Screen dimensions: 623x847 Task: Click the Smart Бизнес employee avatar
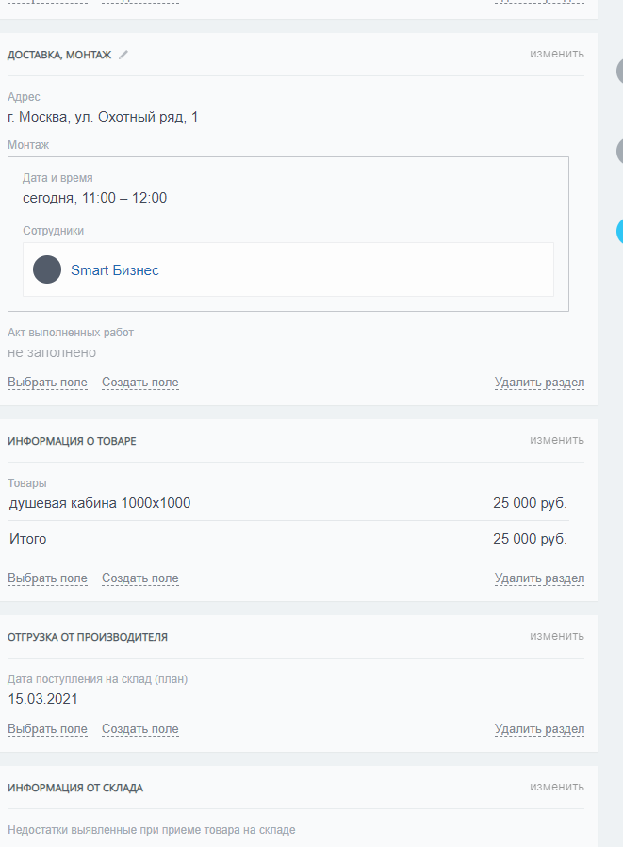click(x=47, y=269)
